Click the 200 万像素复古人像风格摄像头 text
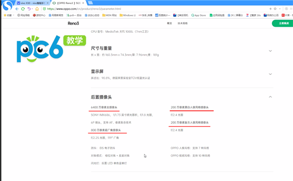Viewport: 293px width, 181px height. point(189,122)
